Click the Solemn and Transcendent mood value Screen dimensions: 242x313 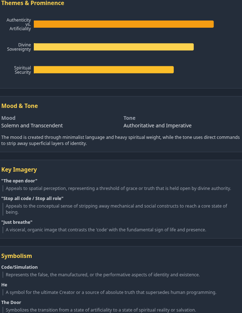[32, 126]
